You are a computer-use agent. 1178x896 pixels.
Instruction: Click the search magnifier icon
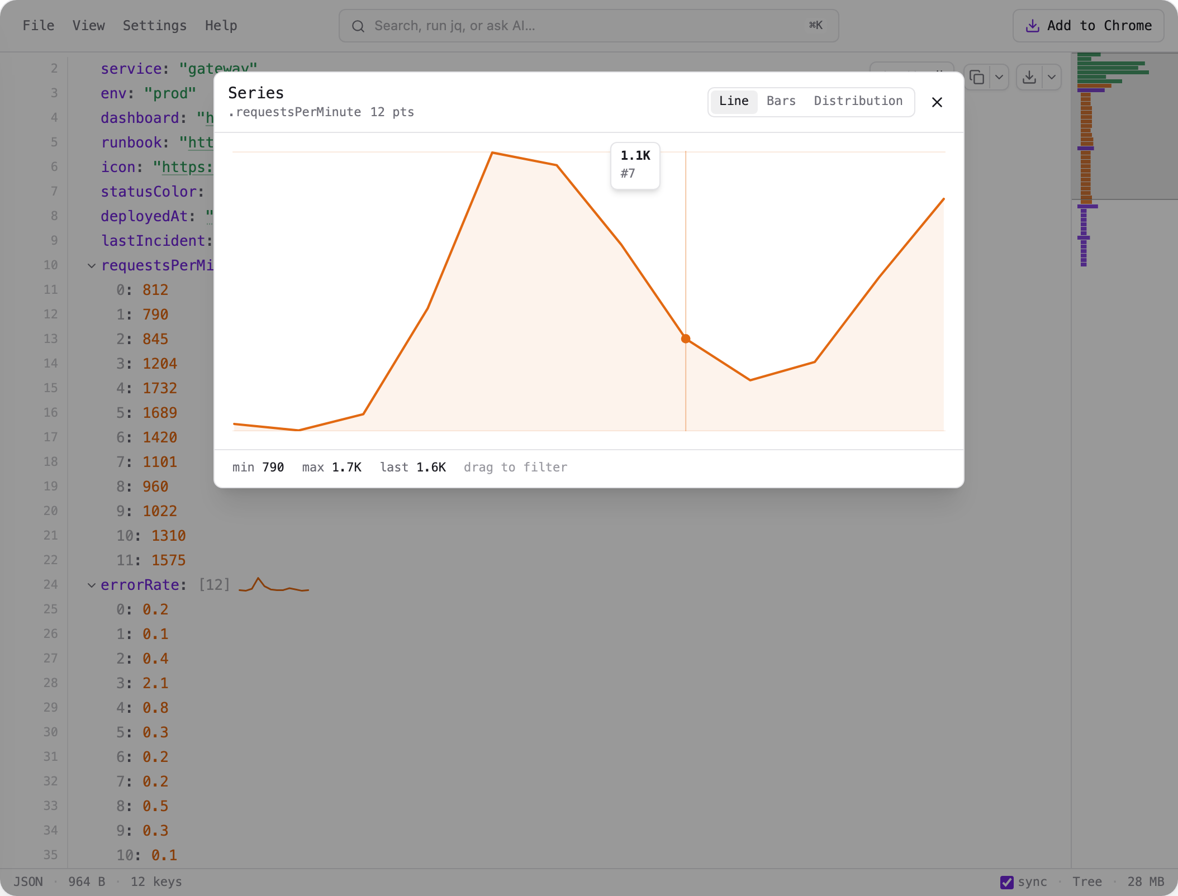358,26
